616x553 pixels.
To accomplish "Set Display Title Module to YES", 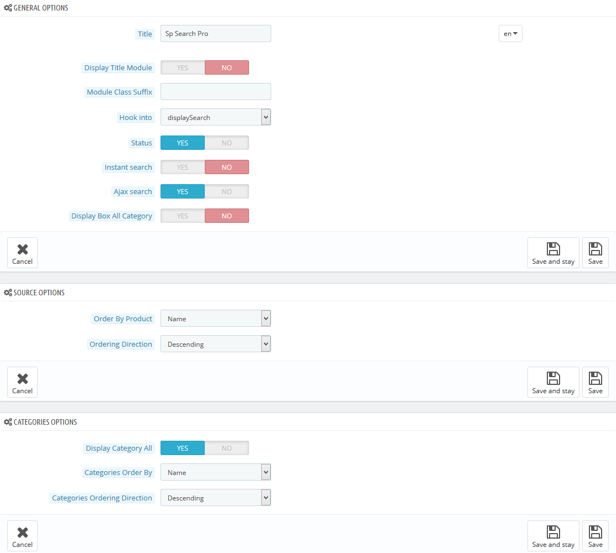I will coord(182,67).
